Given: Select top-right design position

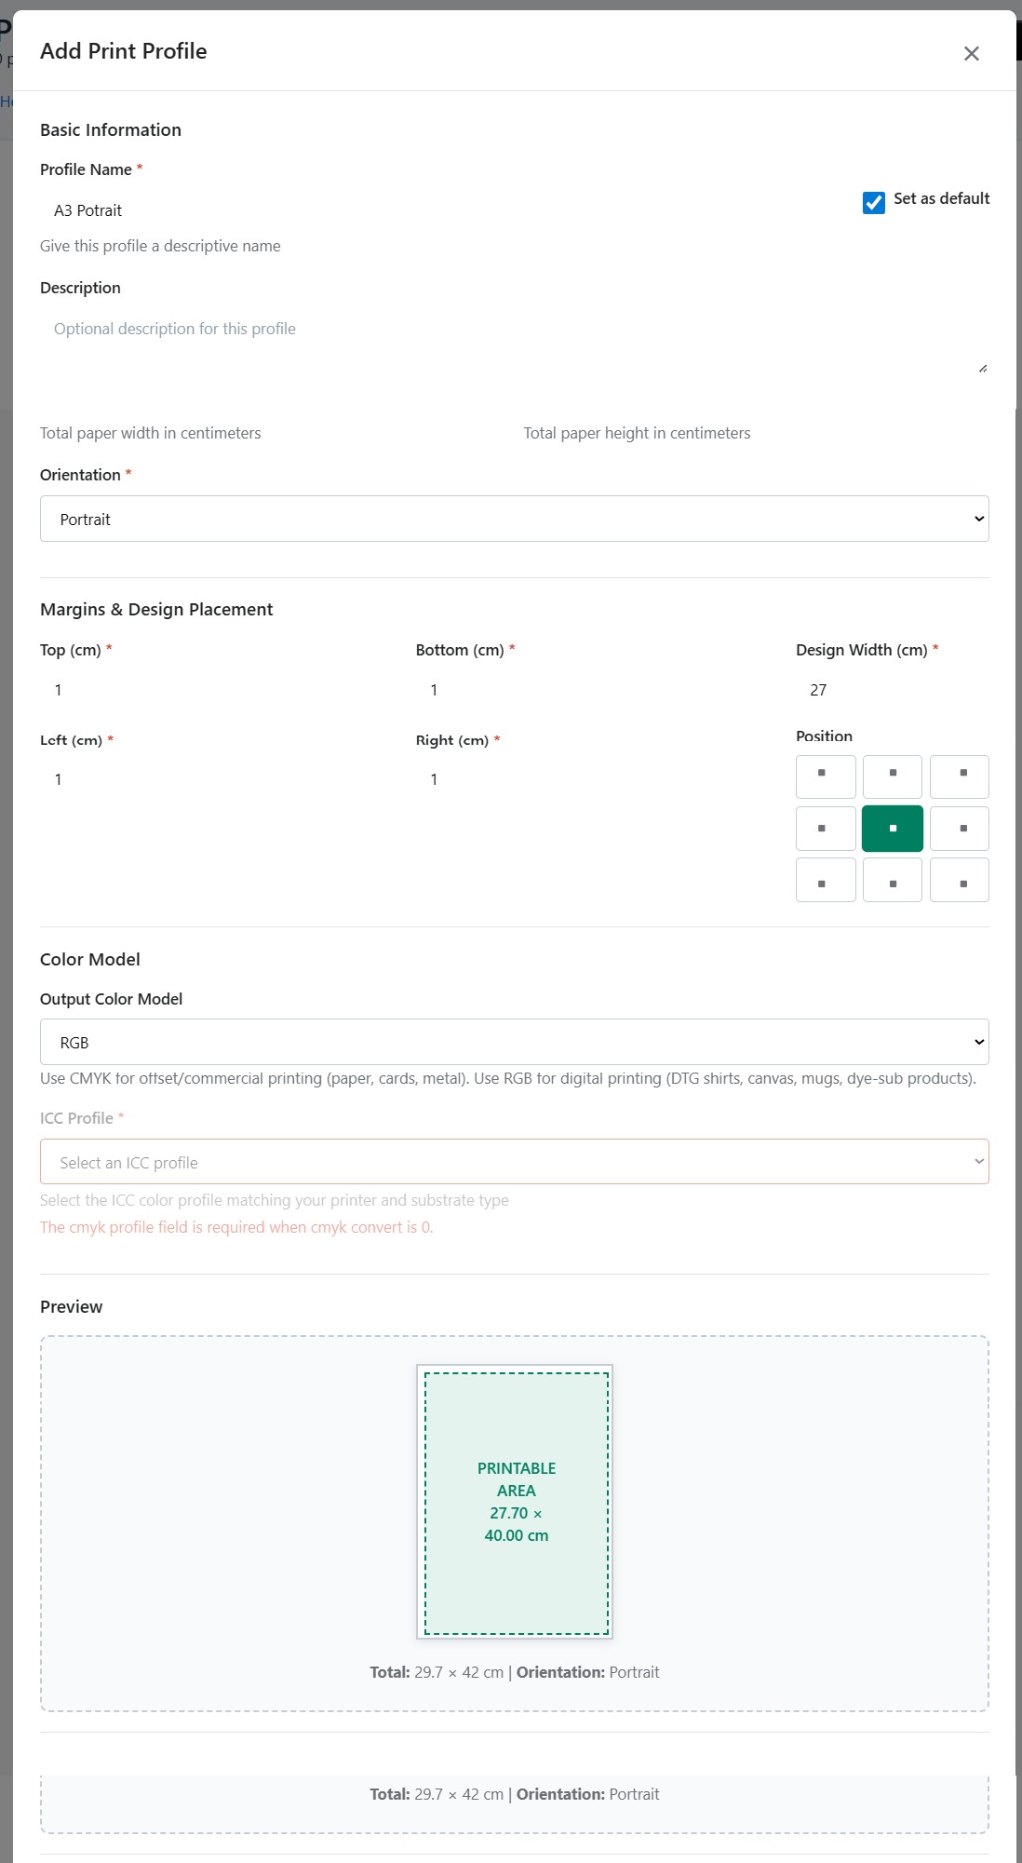Looking at the screenshot, I should (x=960, y=776).
